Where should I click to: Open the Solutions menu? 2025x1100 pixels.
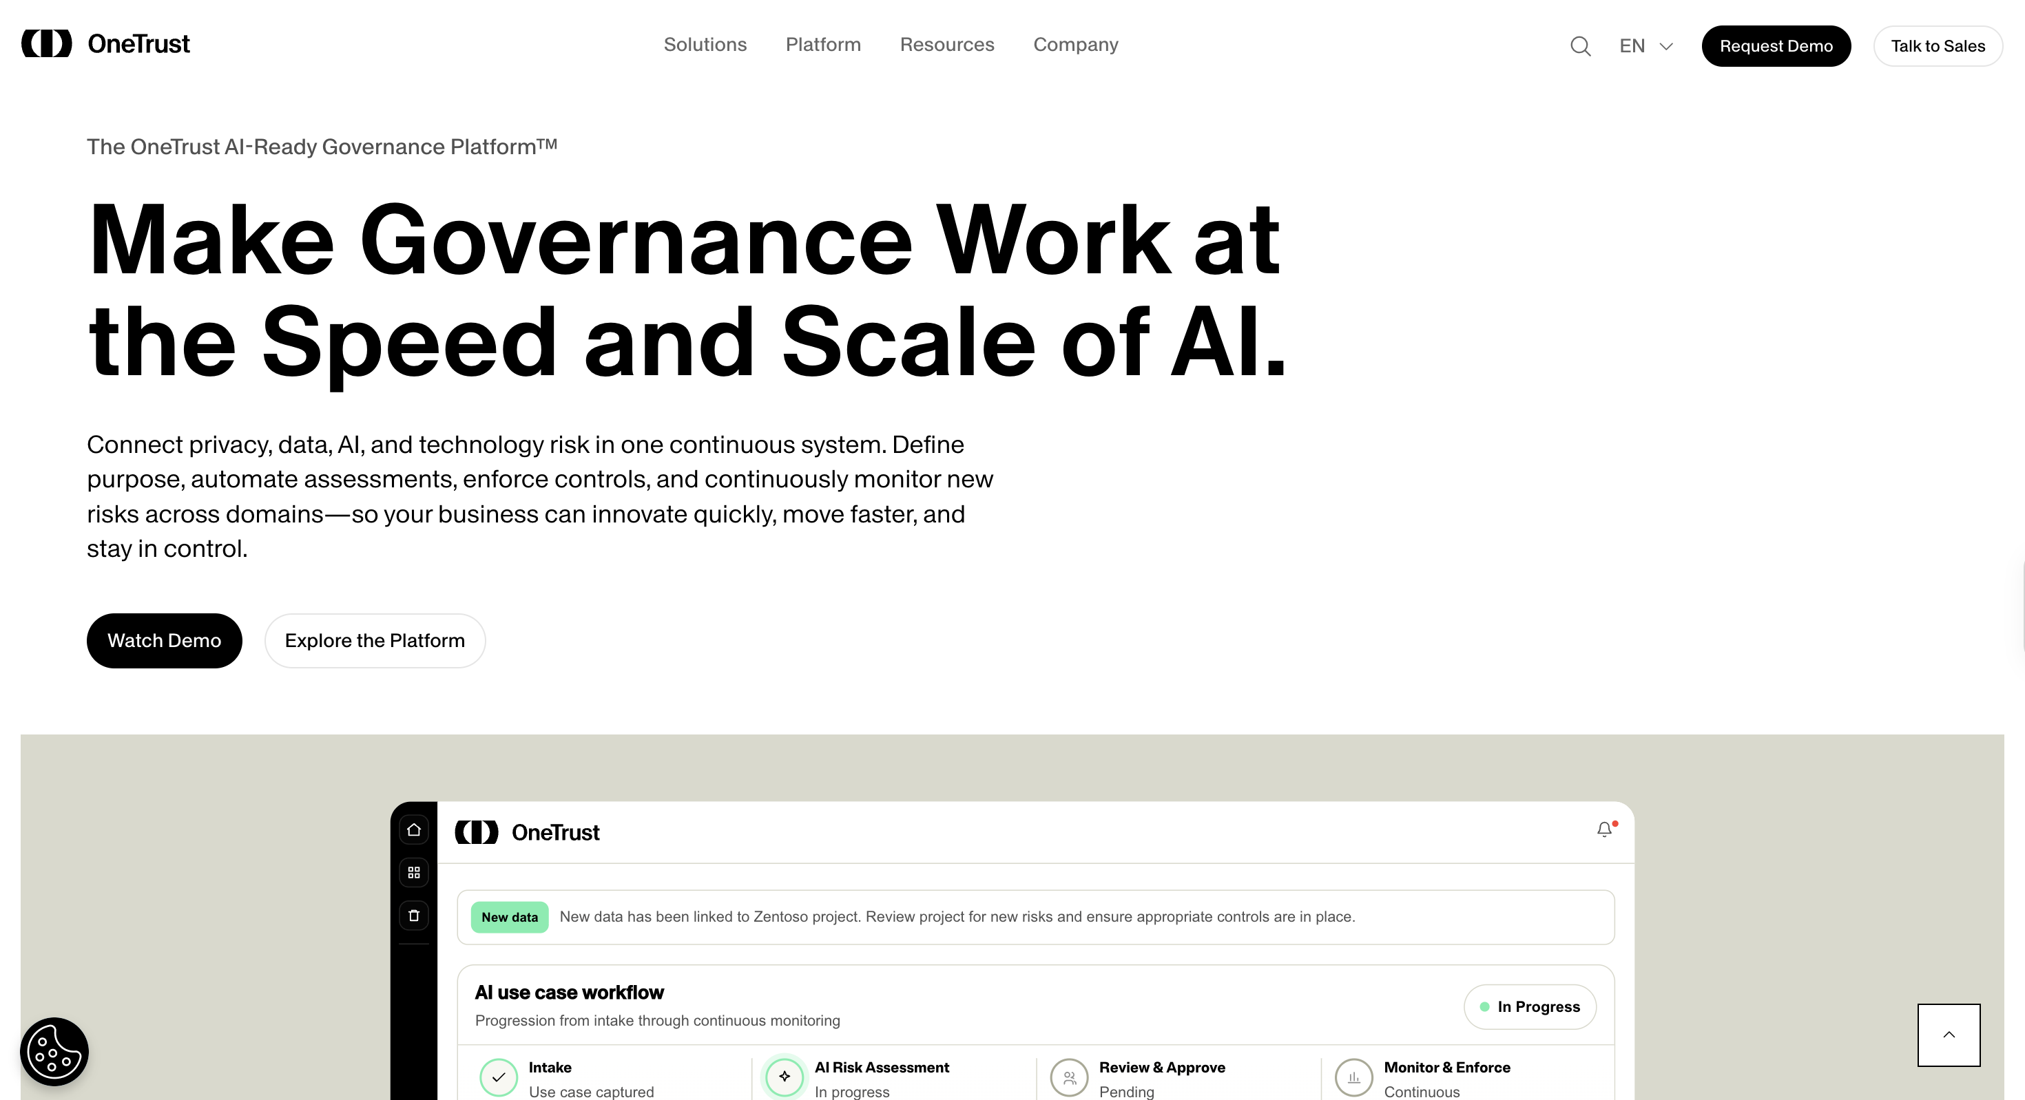tap(705, 45)
